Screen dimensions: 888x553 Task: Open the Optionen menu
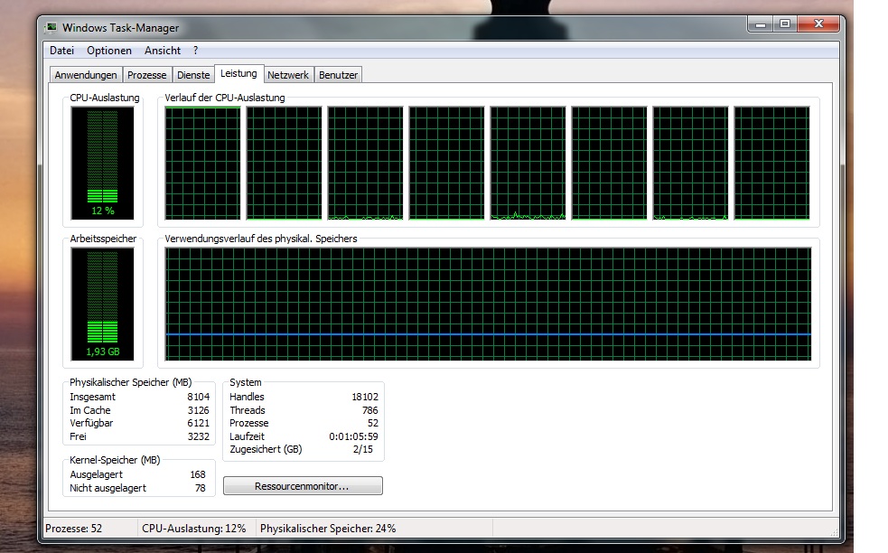109,51
